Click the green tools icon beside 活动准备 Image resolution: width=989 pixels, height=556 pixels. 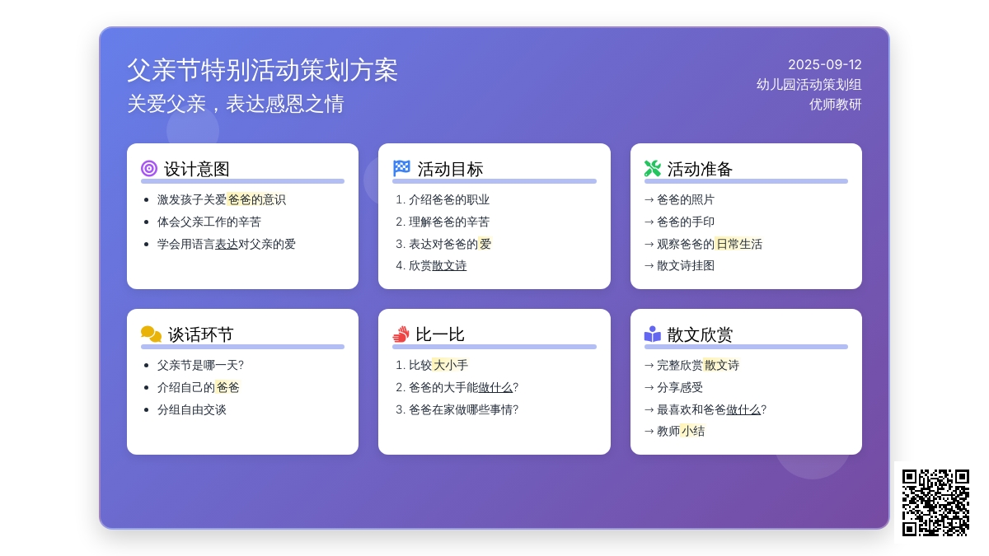click(x=653, y=169)
